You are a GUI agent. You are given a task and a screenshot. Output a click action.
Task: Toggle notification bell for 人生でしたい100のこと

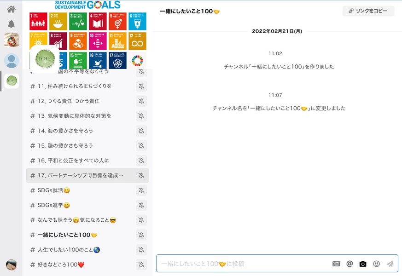[141, 250]
